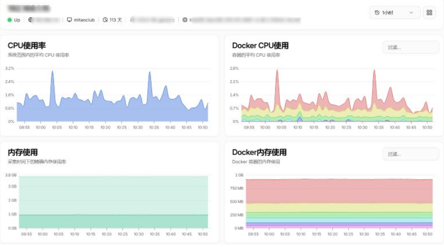Toggle the grid layout view icon
444x247 pixels.
pos(429,13)
